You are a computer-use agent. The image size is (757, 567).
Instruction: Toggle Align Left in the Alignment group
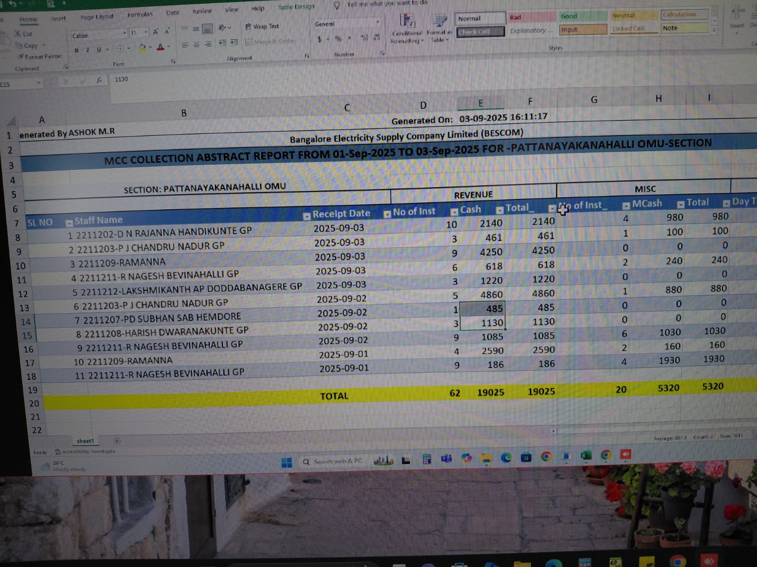click(x=185, y=45)
